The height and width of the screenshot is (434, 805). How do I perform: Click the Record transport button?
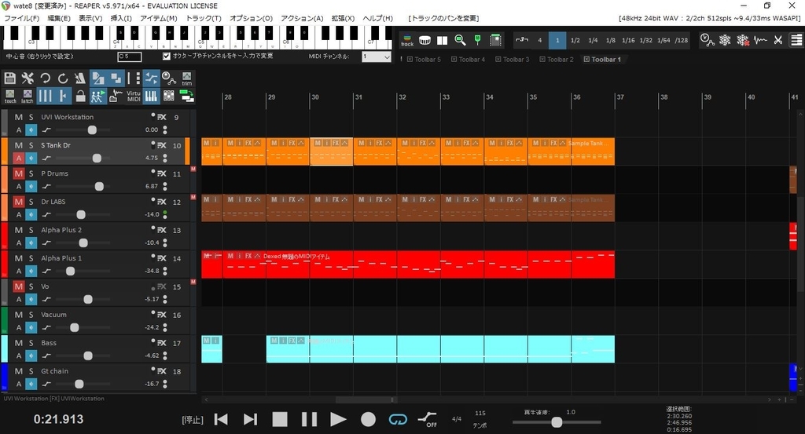pyautogui.click(x=368, y=419)
